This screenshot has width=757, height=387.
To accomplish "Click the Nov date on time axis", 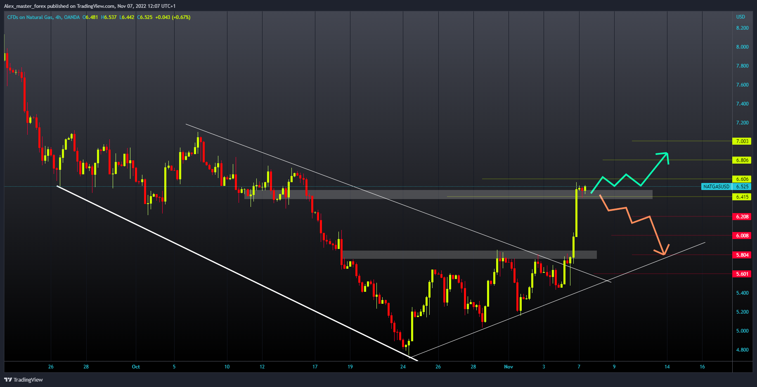I will point(509,366).
